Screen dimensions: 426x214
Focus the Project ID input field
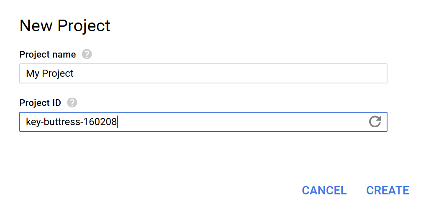[x=203, y=122]
